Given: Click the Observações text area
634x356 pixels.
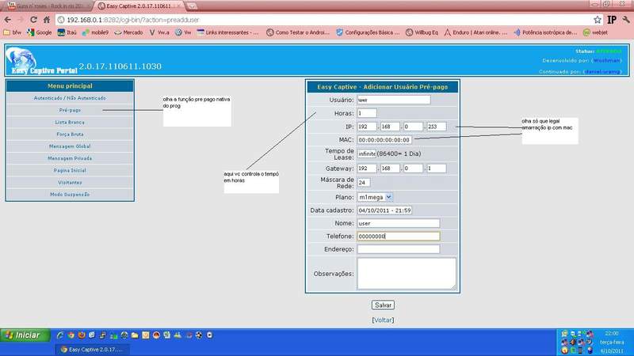Looking at the screenshot, I should (x=407, y=274).
